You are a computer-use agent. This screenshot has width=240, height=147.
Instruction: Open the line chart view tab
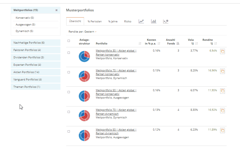tap(141, 21)
